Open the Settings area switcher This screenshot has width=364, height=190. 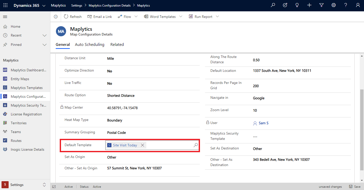pyautogui.click(x=25, y=185)
